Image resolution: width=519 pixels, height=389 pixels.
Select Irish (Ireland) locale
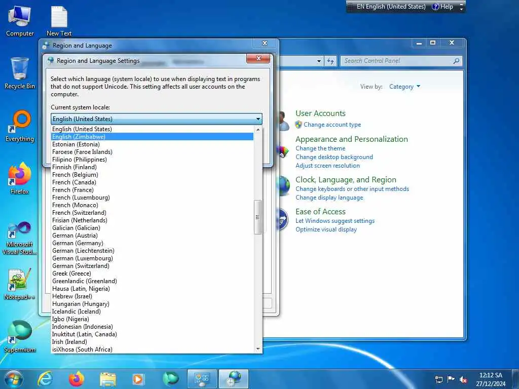coord(153,342)
